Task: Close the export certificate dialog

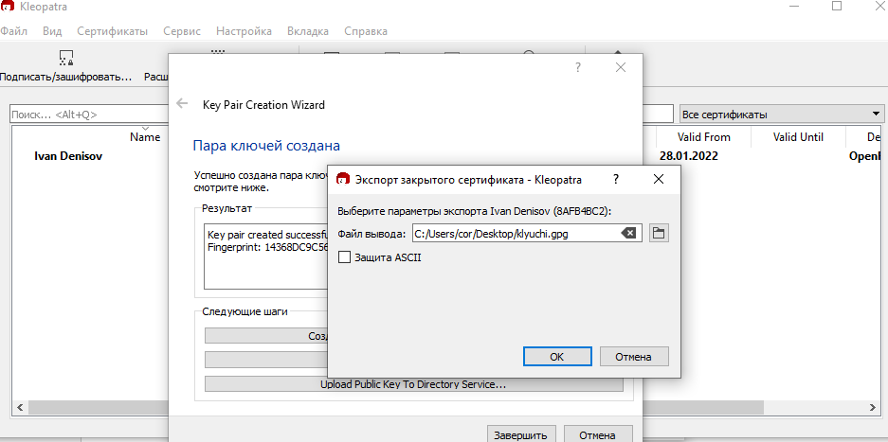Action: point(658,180)
